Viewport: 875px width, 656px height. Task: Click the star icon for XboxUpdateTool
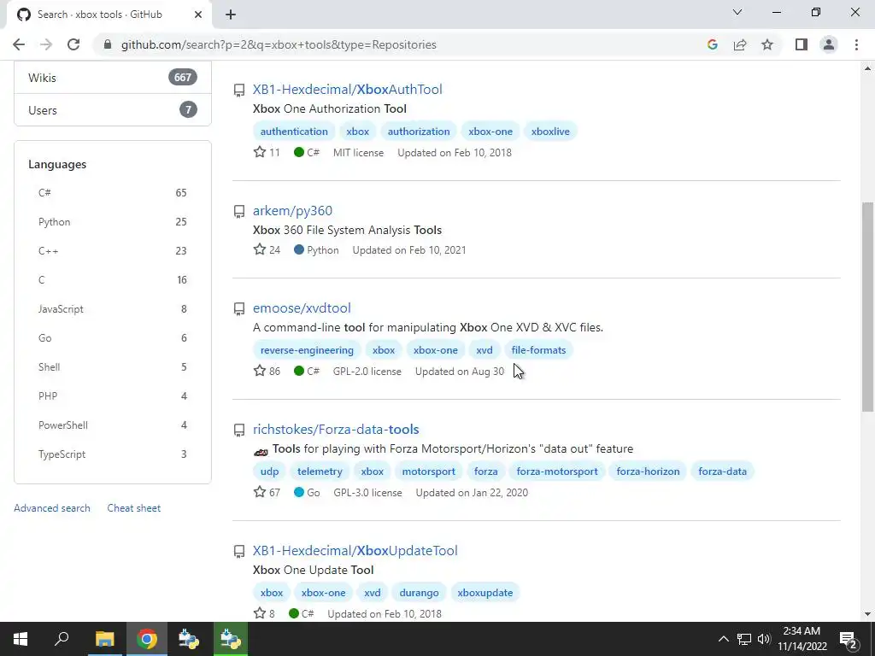point(260,613)
